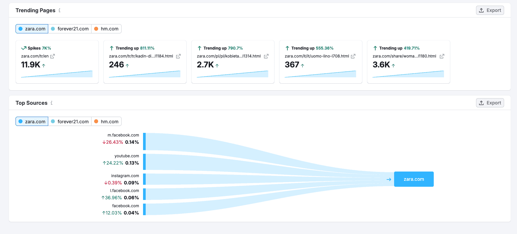Click the 0.14% share for m.facebook.com
This screenshot has height=234, width=517.
(x=132, y=142)
